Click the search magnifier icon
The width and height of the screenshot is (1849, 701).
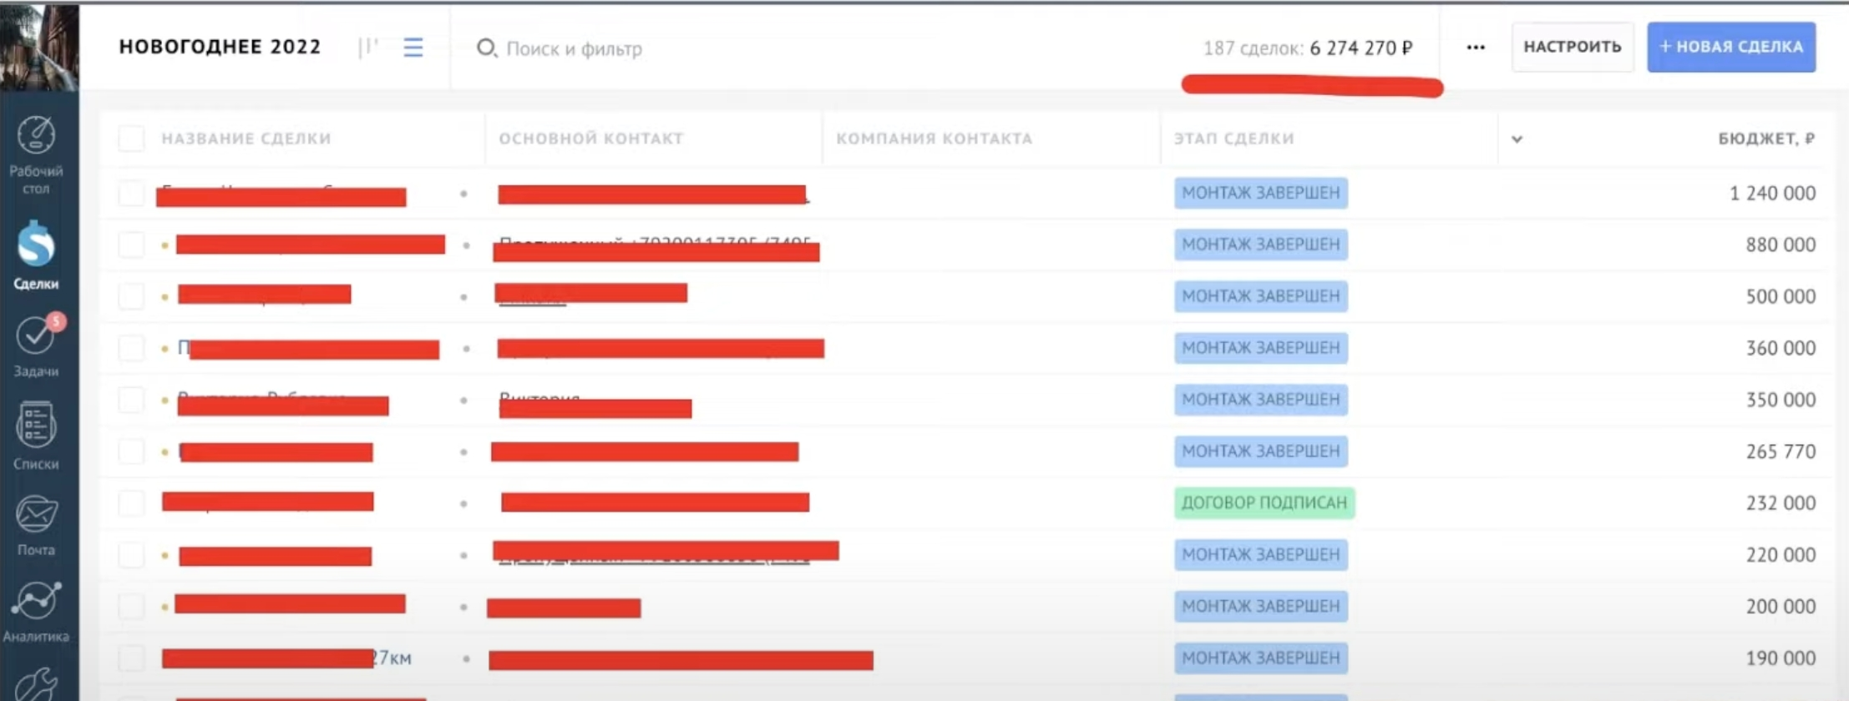pyautogui.click(x=486, y=48)
